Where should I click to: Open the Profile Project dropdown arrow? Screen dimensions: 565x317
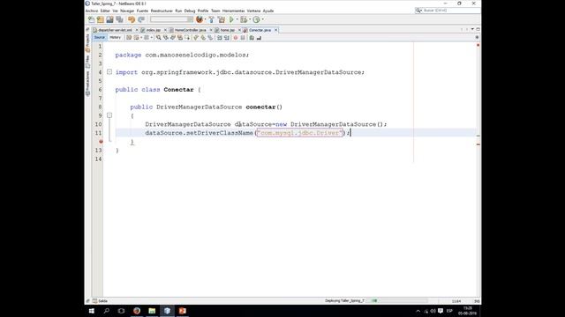263,19
